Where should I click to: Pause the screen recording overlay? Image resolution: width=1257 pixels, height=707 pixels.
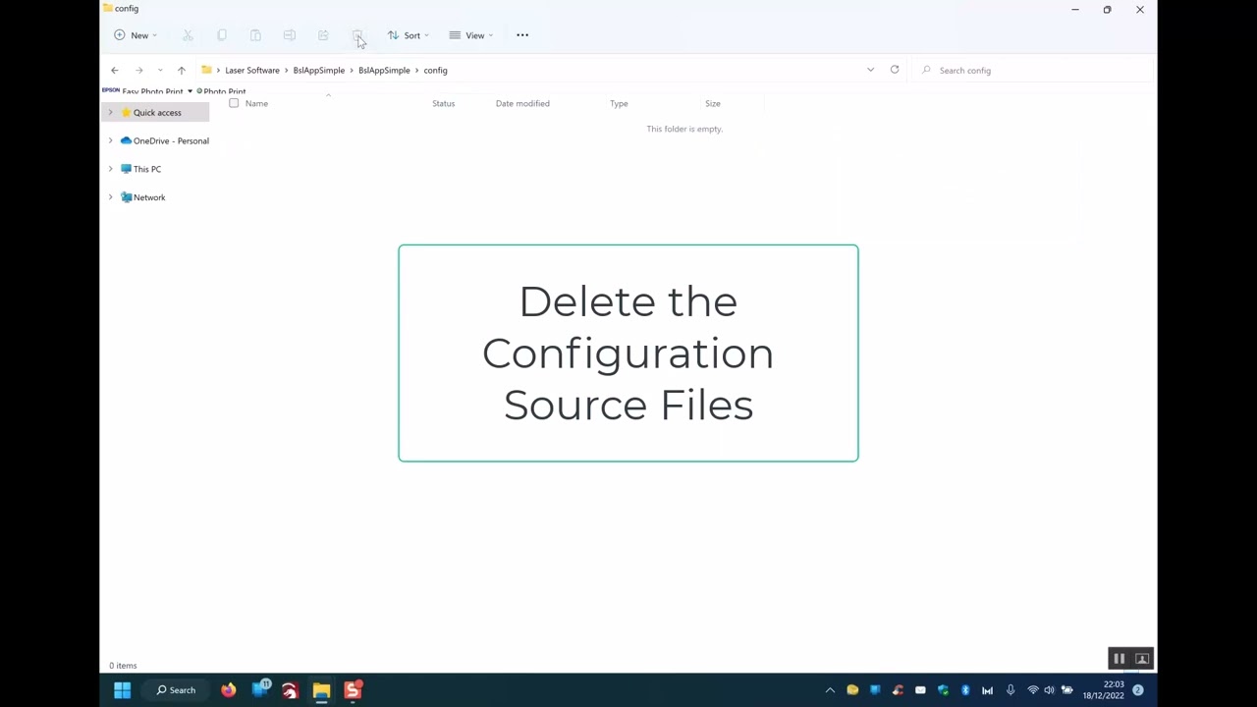coord(1119,659)
